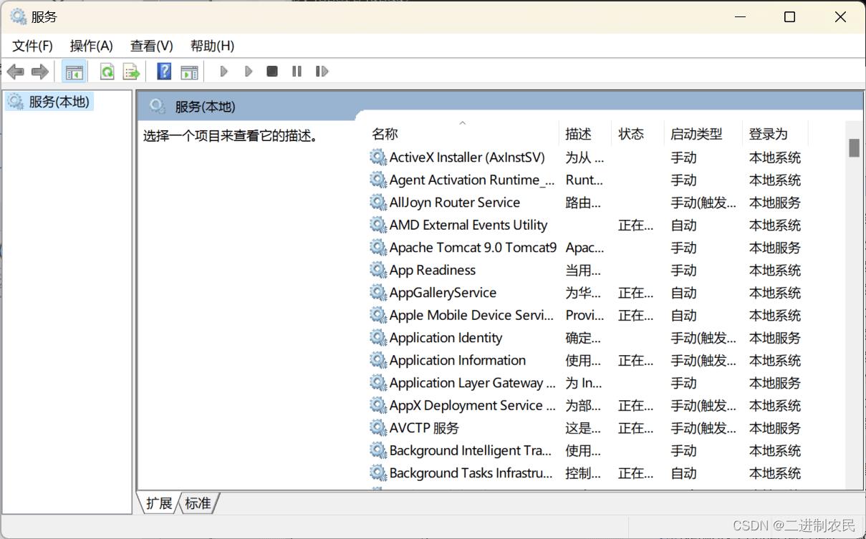Toggle the show/hide action pane icon

point(189,72)
